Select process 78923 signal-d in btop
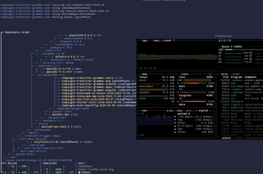Viewport: 263px width, 174px height. tap(242, 105)
